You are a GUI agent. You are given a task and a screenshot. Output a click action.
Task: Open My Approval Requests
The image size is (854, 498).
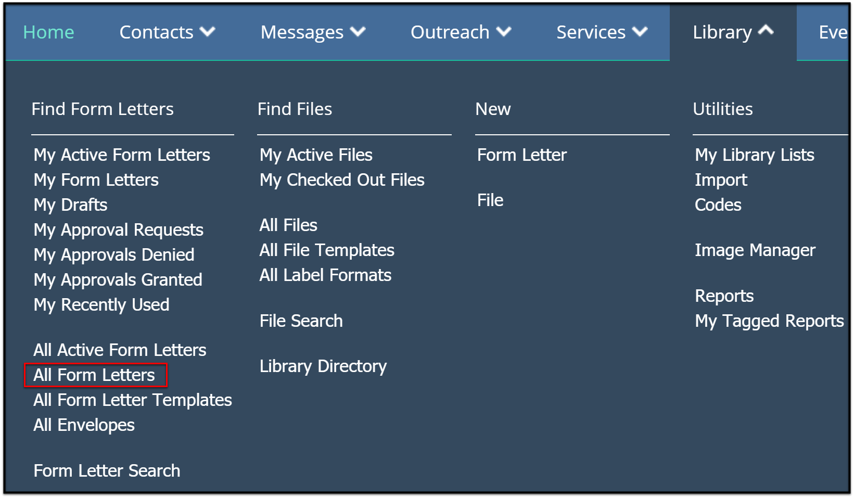(x=118, y=230)
